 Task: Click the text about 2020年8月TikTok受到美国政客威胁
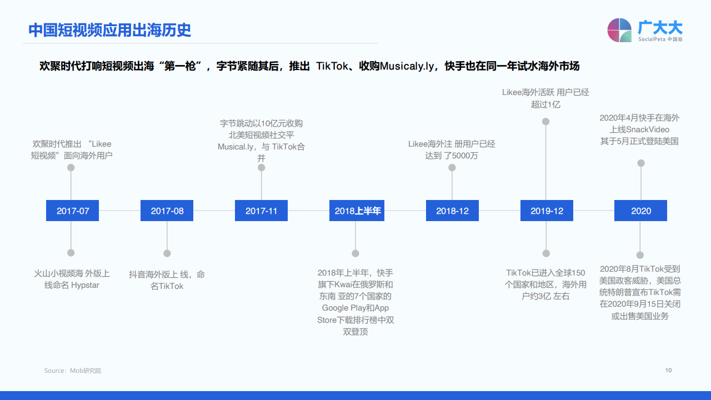pyautogui.click(x=640, y=292)
